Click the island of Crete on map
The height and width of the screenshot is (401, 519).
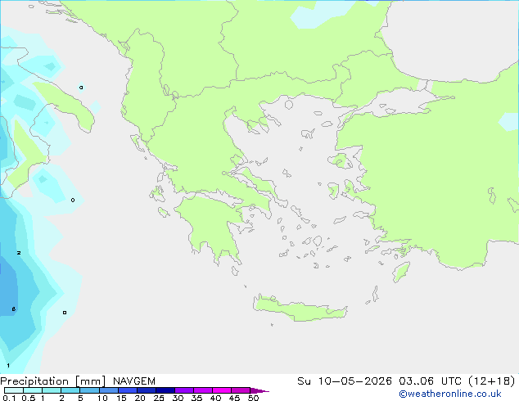coord(300,309)
